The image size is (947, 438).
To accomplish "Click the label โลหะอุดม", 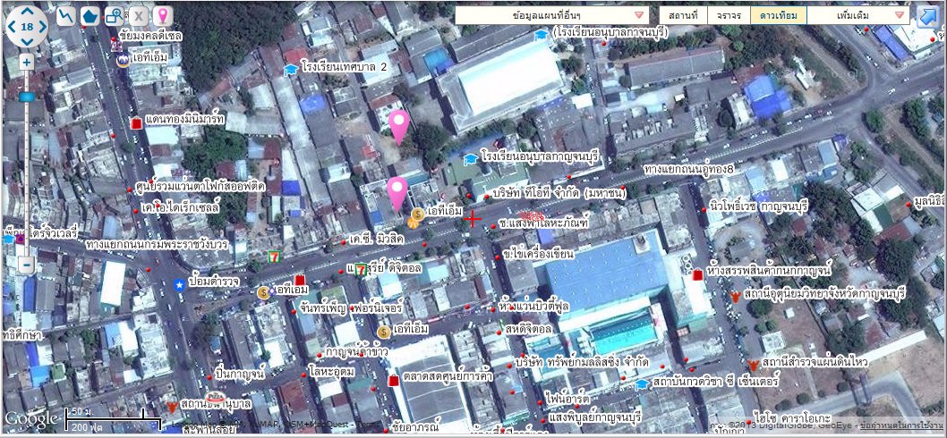I will [x=332, y=373].
